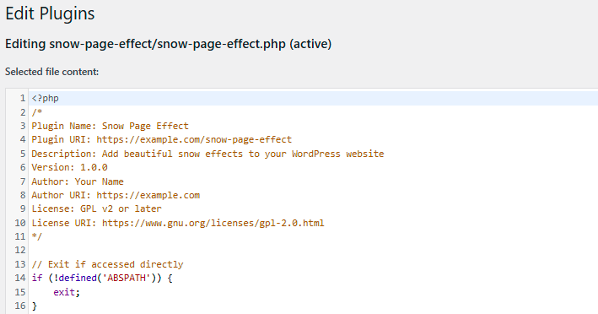Click line number 14 in the gutter
The width and height of the screenshot is (598, 314).
[x=20, y=279]
